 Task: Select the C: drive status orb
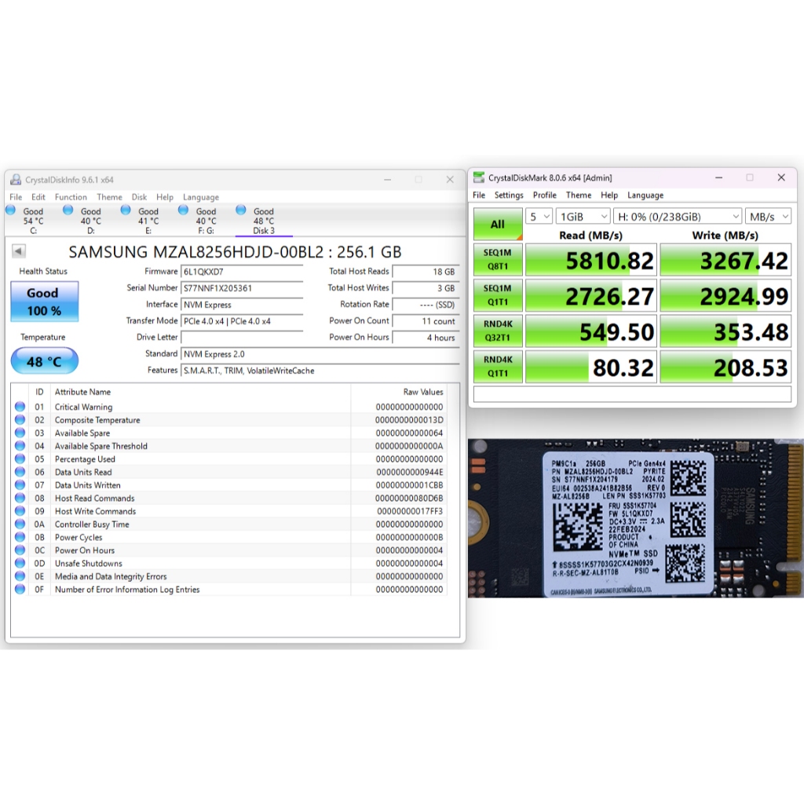11,210
